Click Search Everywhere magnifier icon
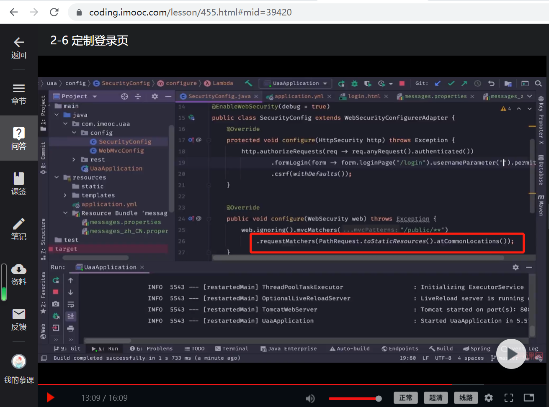Viewport: 549px width, 407px height. pos(539,83)
